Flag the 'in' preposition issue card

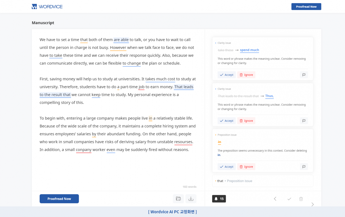tap(304, 167)
